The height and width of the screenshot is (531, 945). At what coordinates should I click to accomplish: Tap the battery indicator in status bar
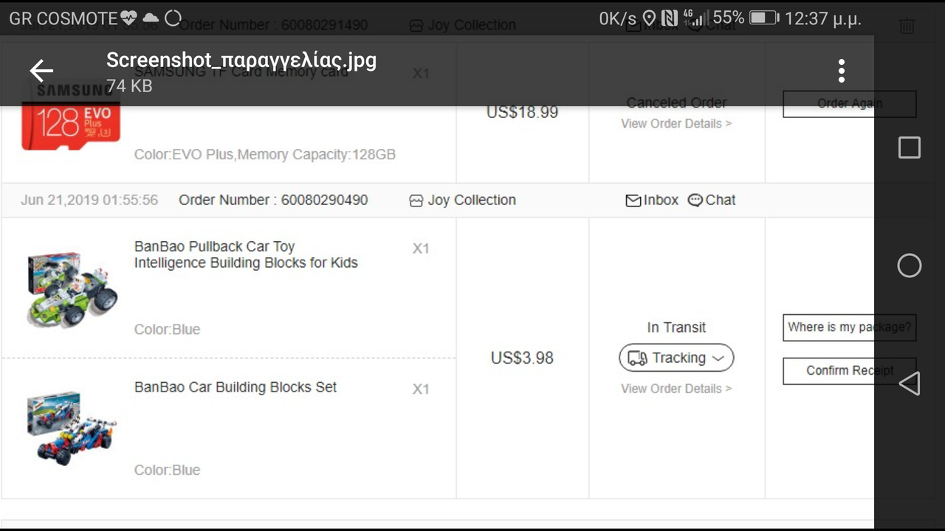click(x=763, y=18)
